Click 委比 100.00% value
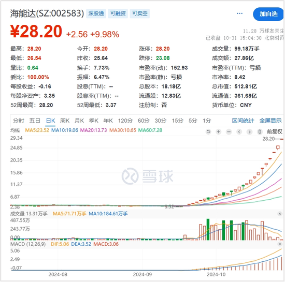 pos(38,77)
